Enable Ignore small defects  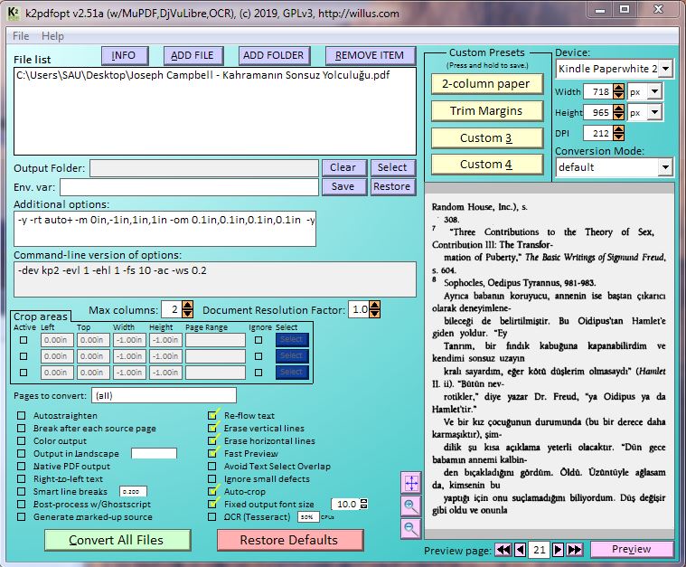tap(212, 479)
